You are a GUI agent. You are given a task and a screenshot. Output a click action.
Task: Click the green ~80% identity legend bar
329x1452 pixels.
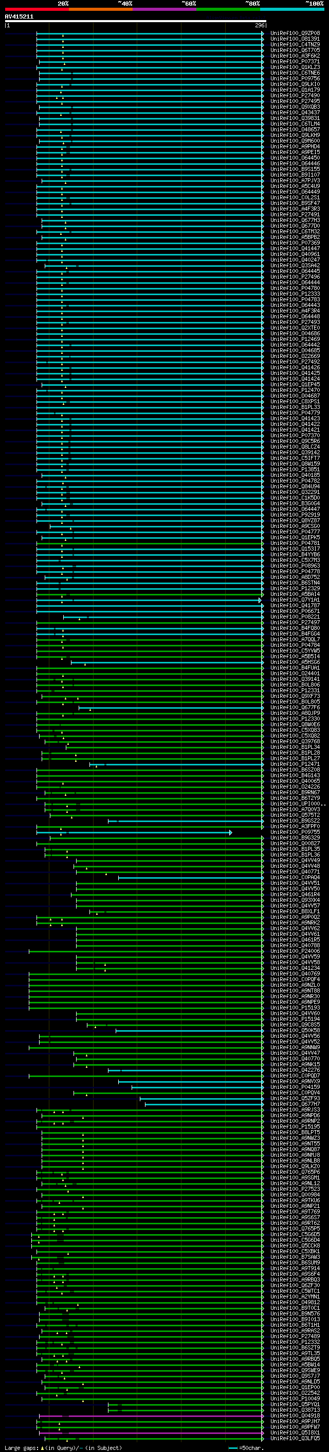click(228, 9)
